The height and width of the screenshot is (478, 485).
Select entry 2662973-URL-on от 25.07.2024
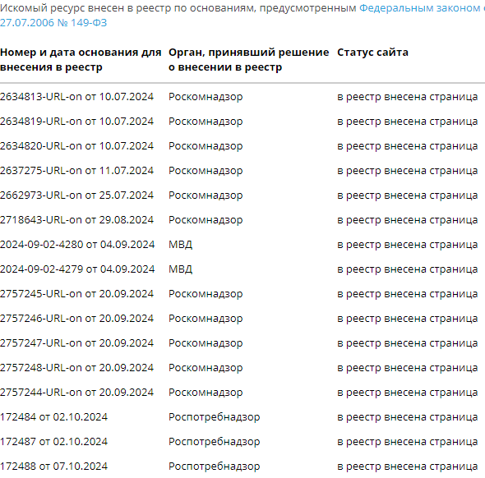(x=76, y=195)
